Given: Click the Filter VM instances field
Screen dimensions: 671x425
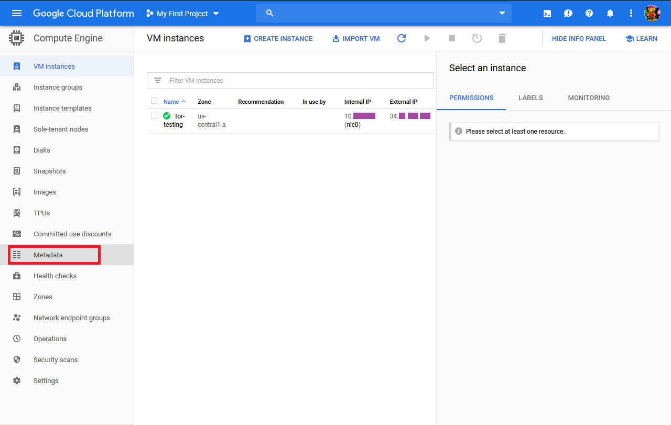Looking at the screenshot, I should click(x=290, y=81).
